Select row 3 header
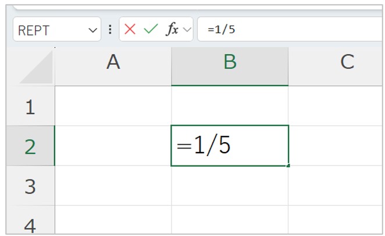 click(x=30, y=185)
